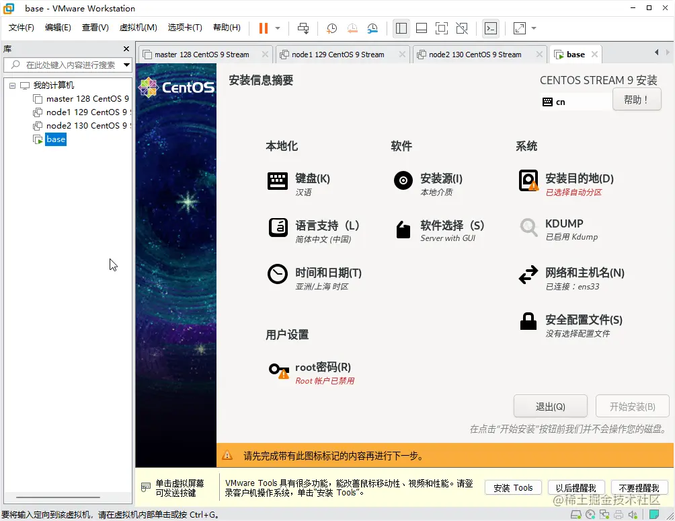Open installation source 安装源(I)
Viewport: 675px width, 521px height.
coord(428,184)
